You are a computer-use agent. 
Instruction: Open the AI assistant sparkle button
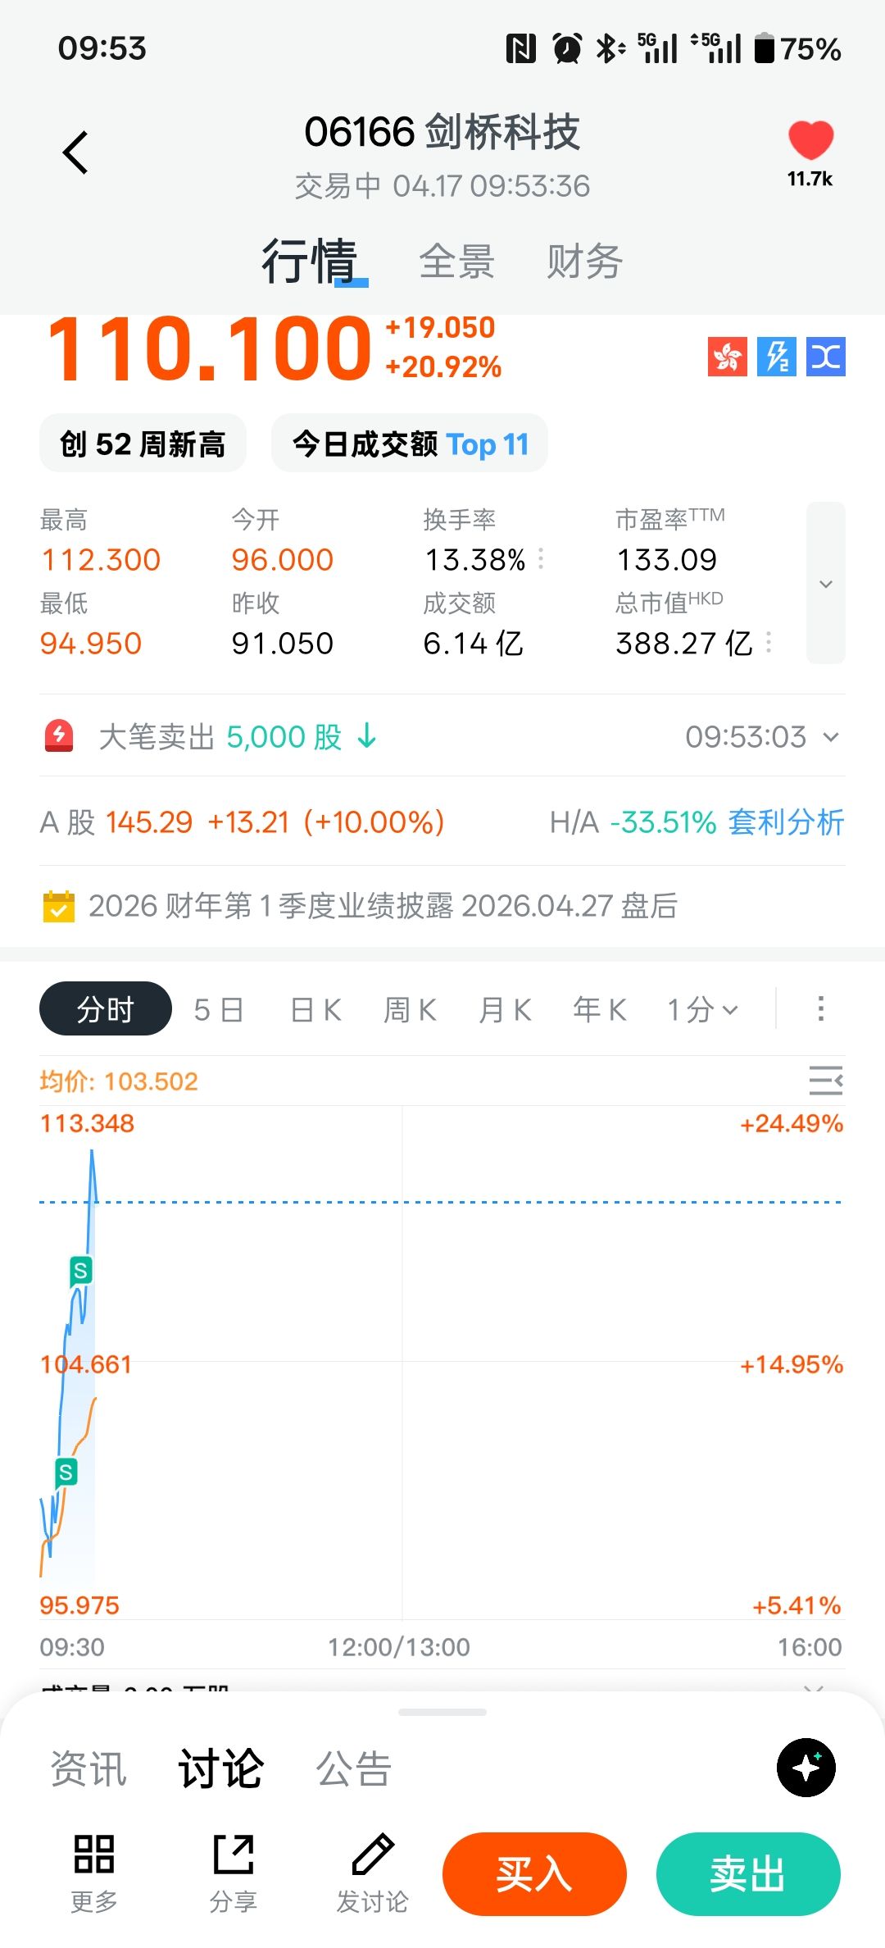coord(806,1767)
